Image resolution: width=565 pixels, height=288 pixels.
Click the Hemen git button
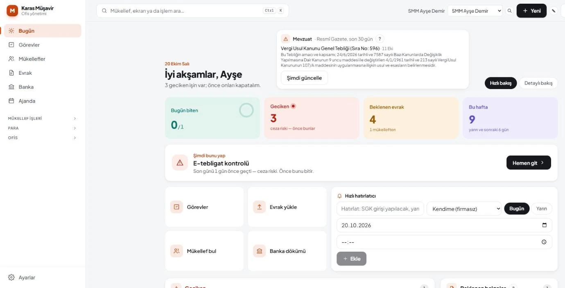[x=529, y=163]
